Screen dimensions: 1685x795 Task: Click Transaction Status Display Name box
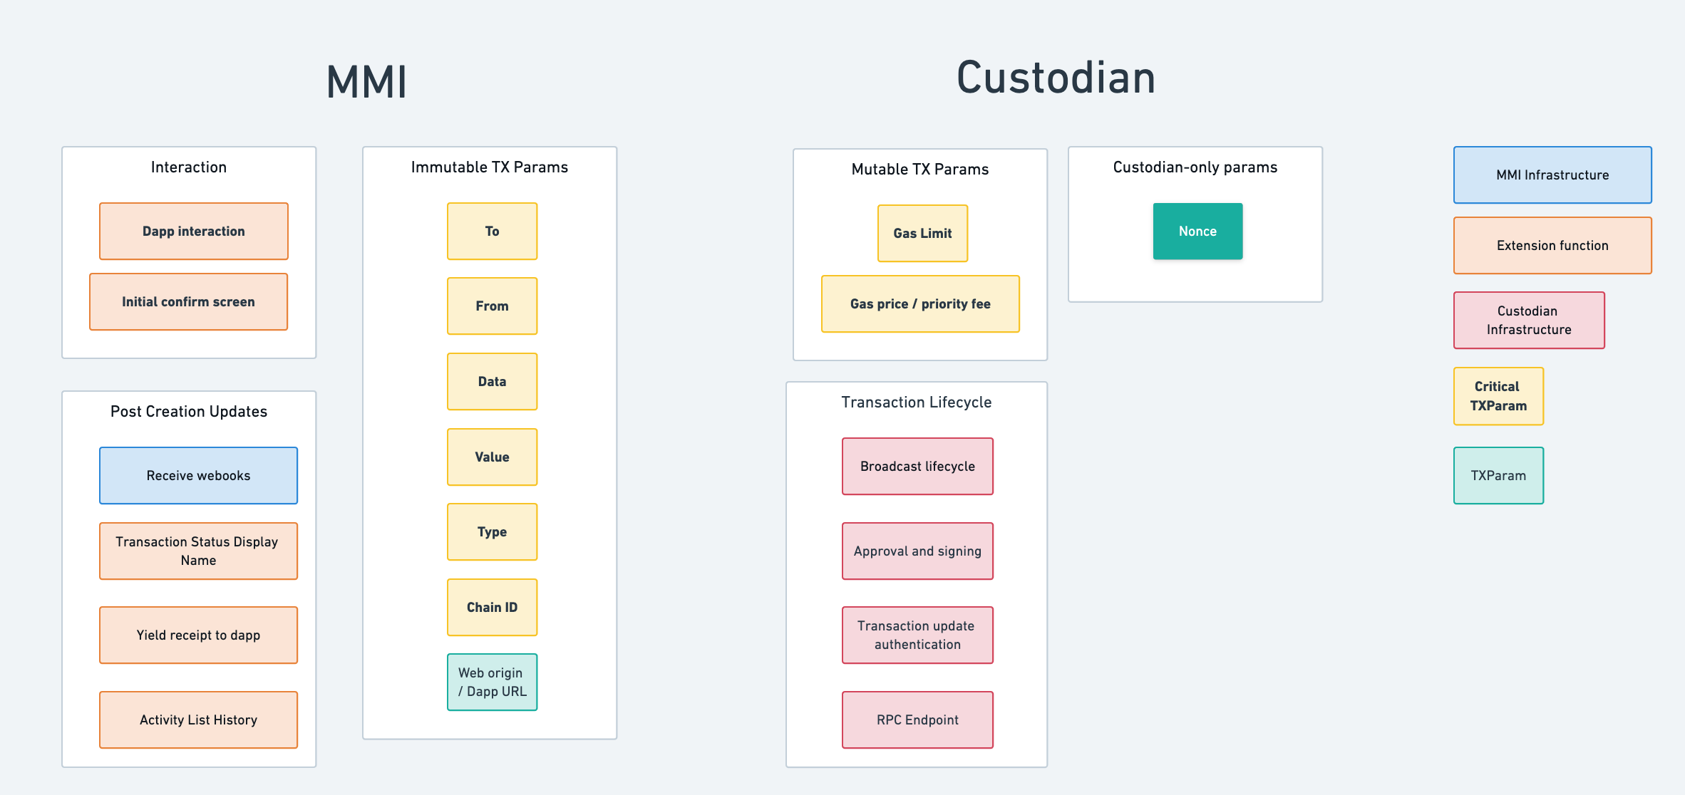tap(198, 551)
